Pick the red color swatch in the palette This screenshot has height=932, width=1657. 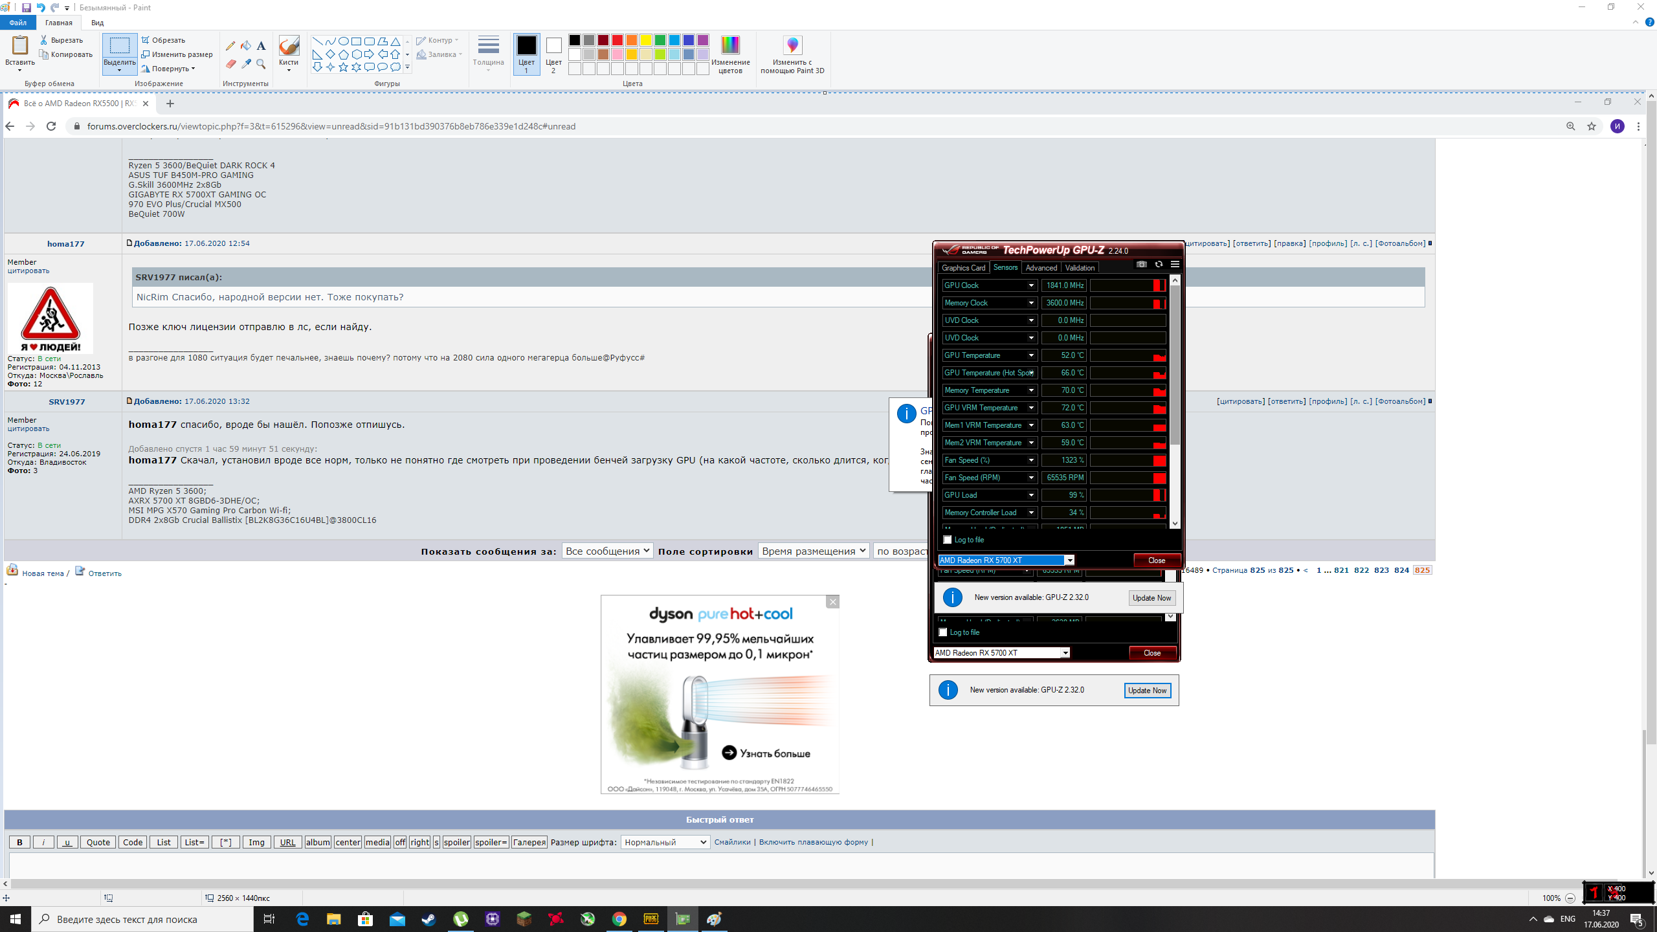pyautogui.click(x=617, y=40)
